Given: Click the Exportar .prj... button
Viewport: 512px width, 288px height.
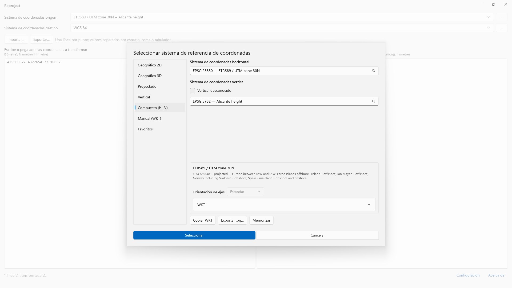Looking at the screenshot, I should (232, 220).
